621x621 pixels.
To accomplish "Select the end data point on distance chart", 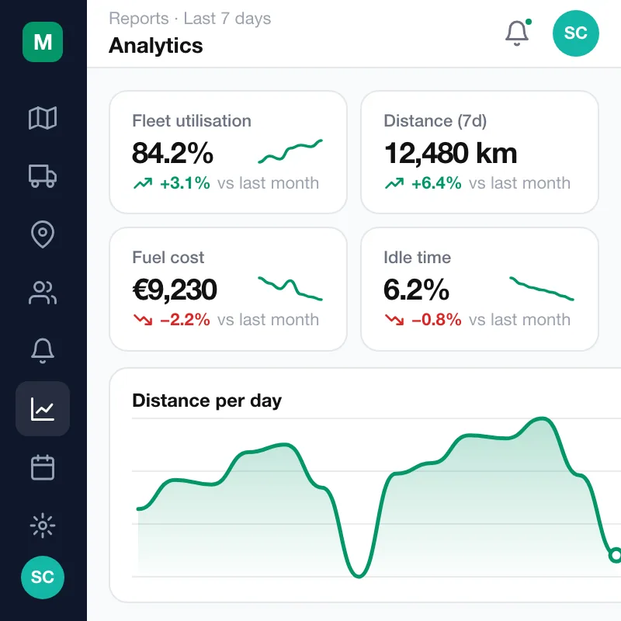I will pos(615,555).
